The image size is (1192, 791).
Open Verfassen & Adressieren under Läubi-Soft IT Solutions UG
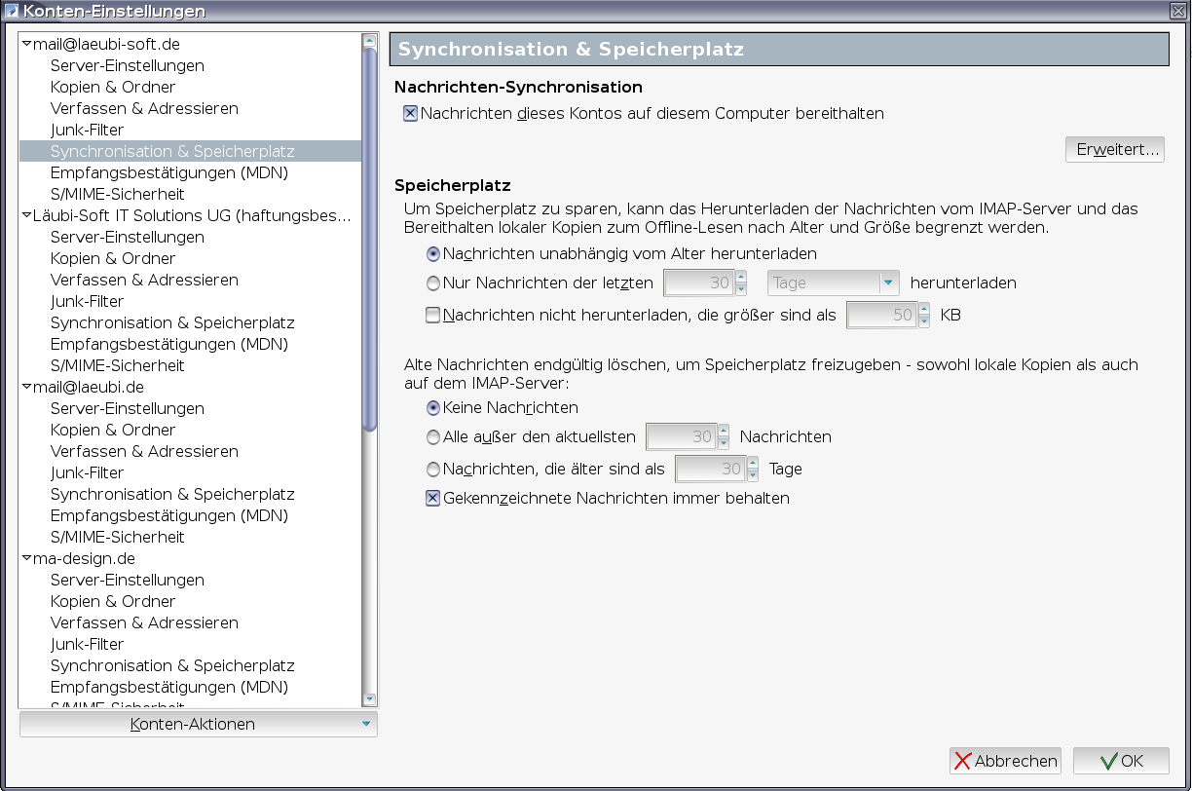(x=144, y=280)
